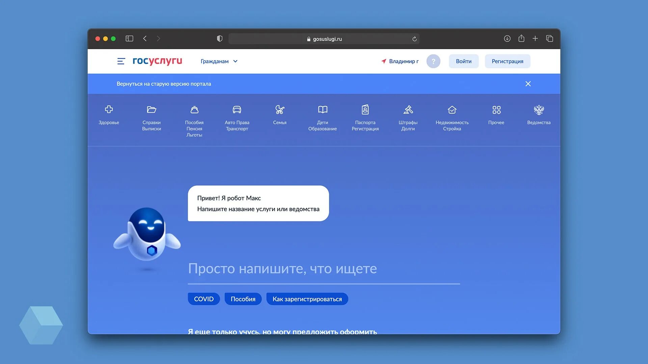The width and height of the screenshot is (648, 364).
Task: Select the COVID suggestion chip
Action: pos(204,299)
